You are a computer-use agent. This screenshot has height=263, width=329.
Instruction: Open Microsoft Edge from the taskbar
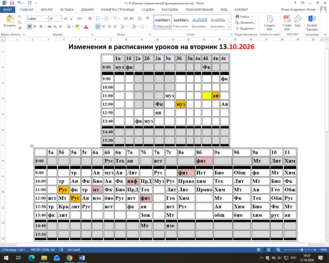click(32, 258)
